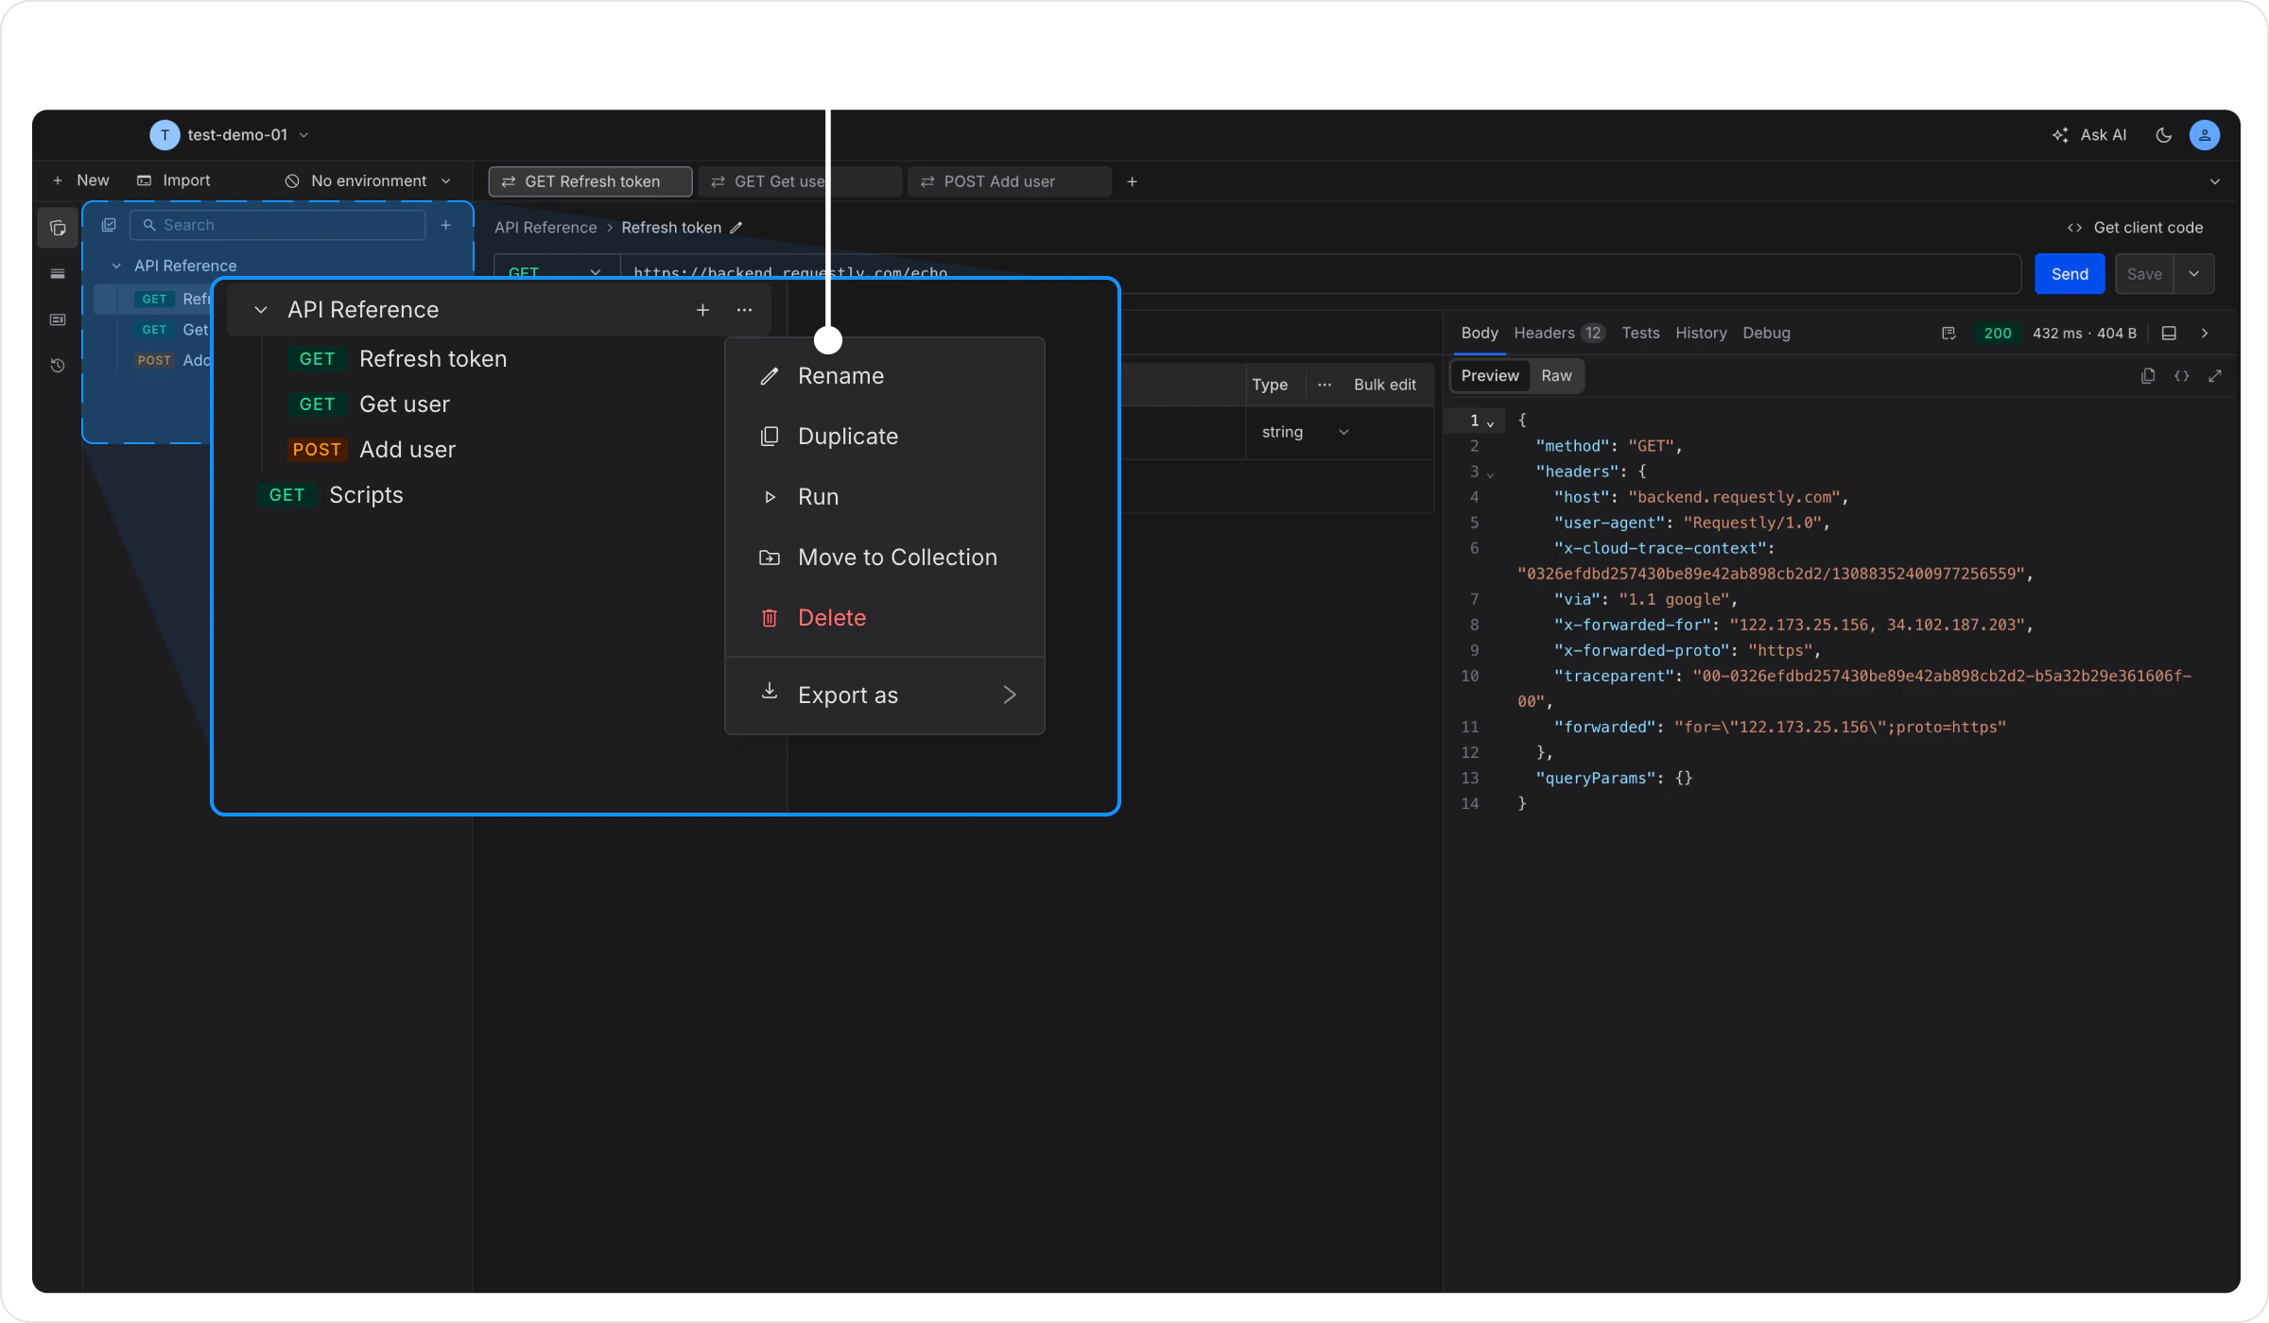2269x1323 pixels.
Task: Click the three-dots menu beside API Reference
Action: click(745, 310)
